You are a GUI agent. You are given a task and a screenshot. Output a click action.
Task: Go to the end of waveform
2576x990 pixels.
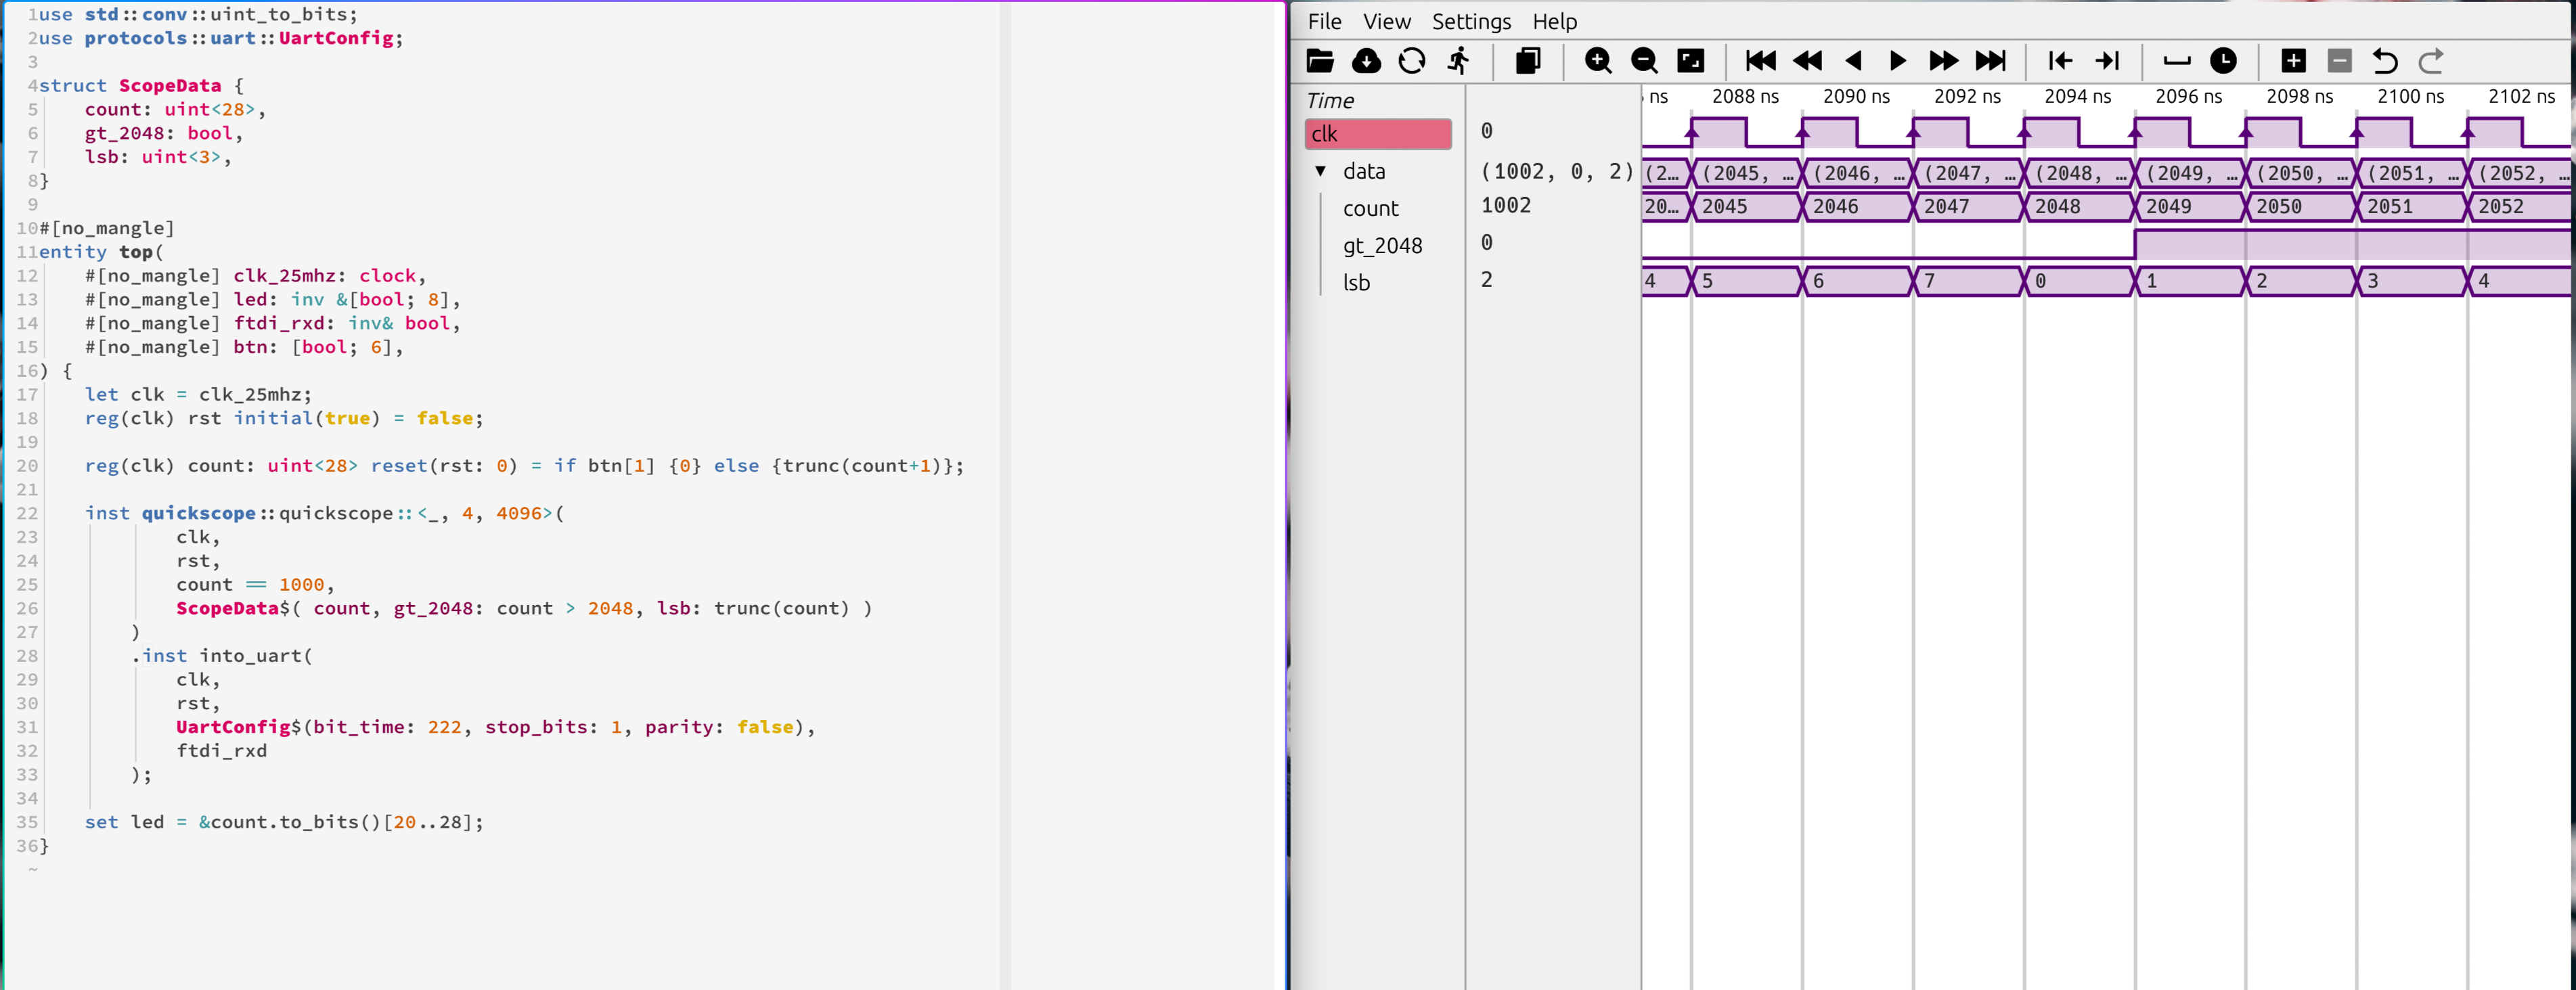click(x=1990, y=61)
